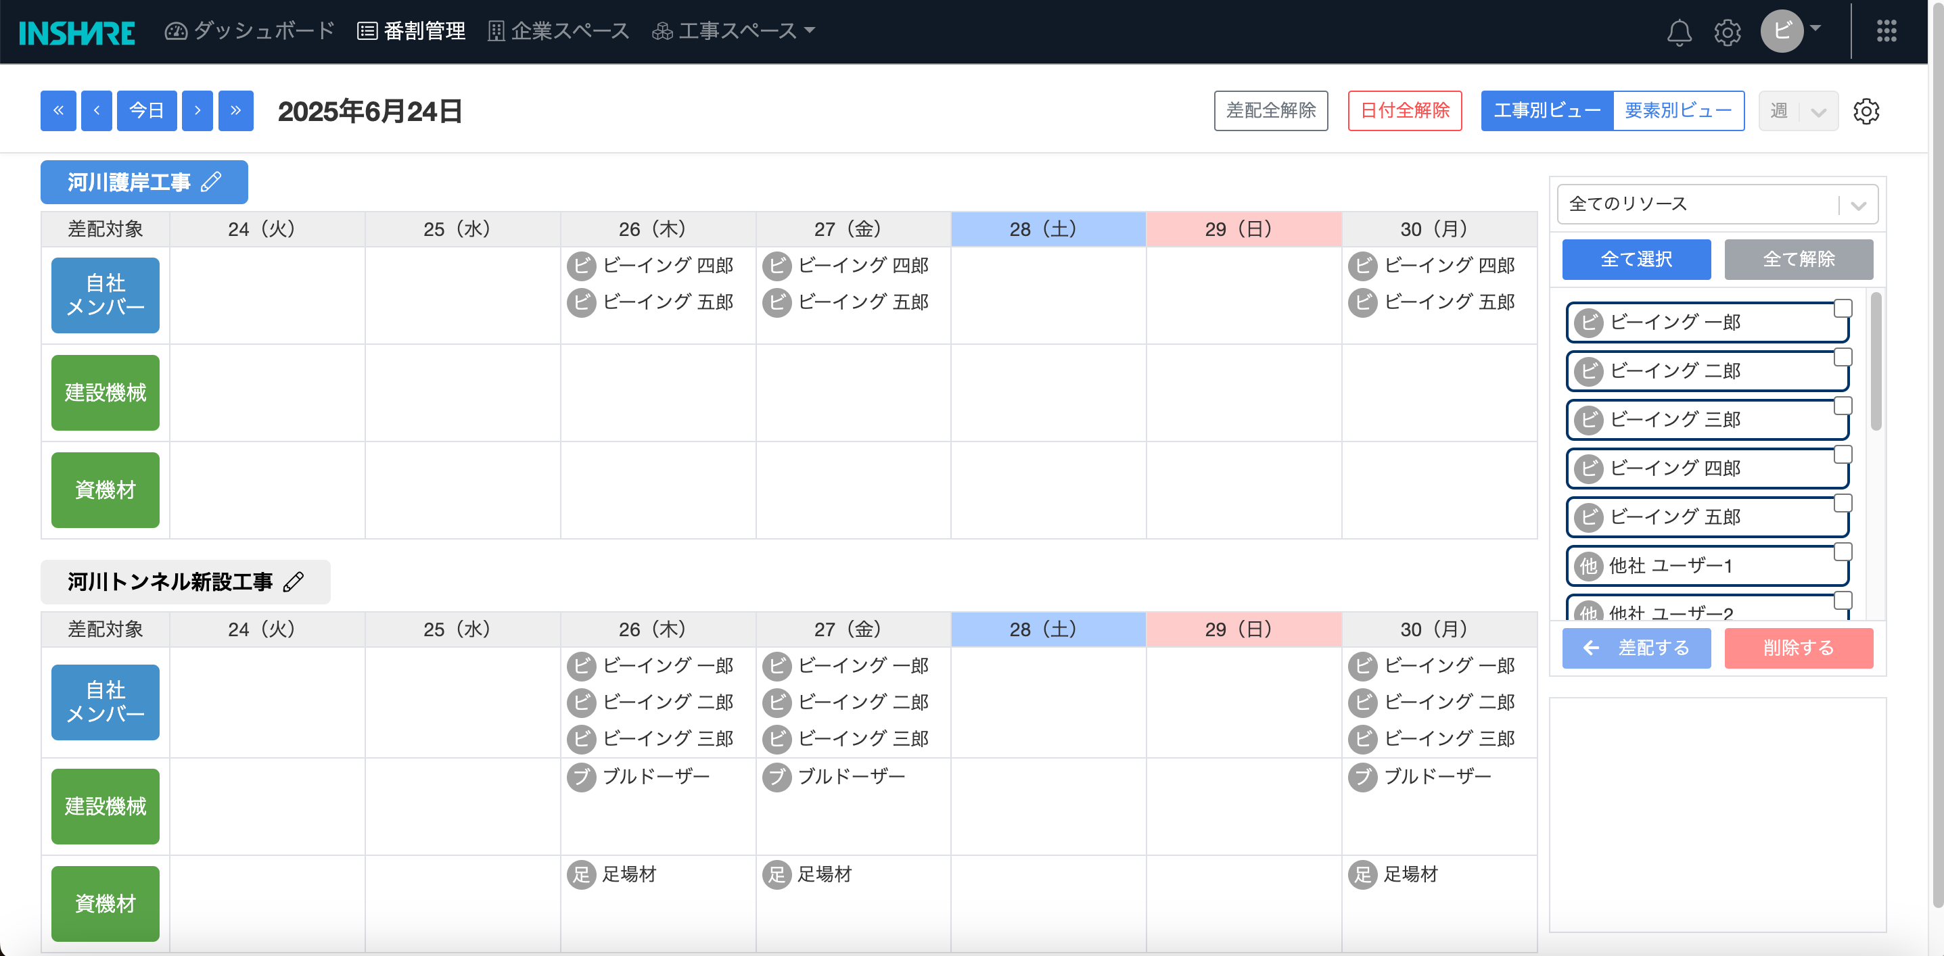The height and width of the screenshot is (956, 1944).
Task: Click the 今日 button
Action: (147, 111)
